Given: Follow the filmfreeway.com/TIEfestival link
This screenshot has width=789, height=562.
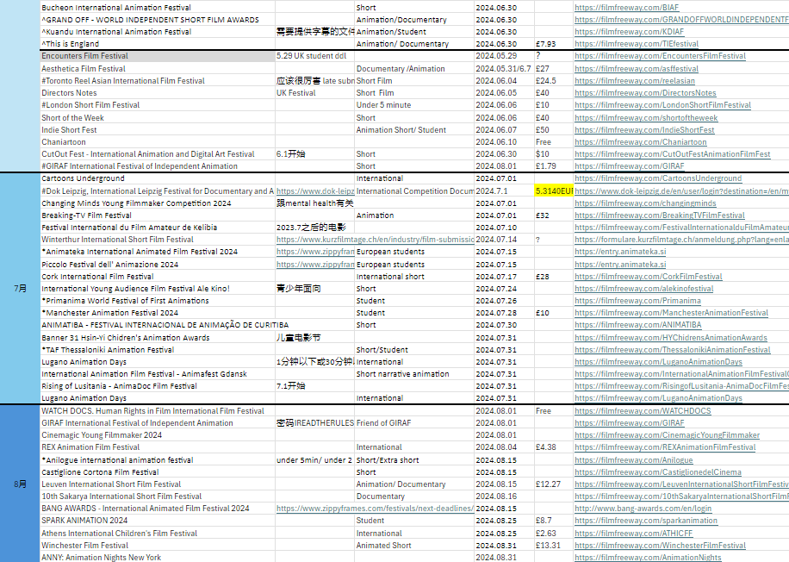Looking at the screenshot, I should [637, 44].
